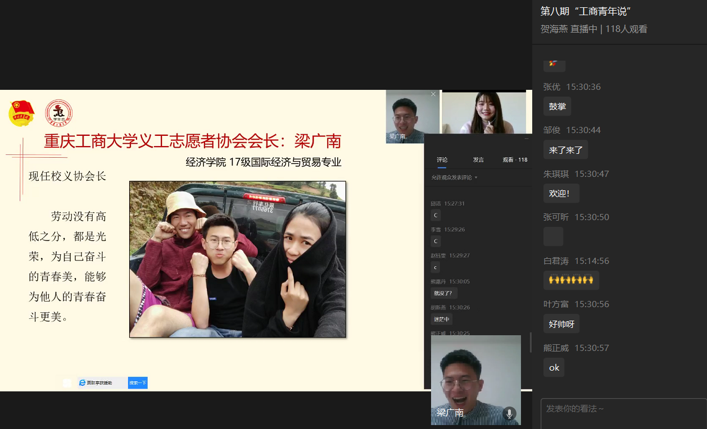Click the embedded comment panel scrollbar
This screenshot has height=429, width=707.
coord(531,342)
